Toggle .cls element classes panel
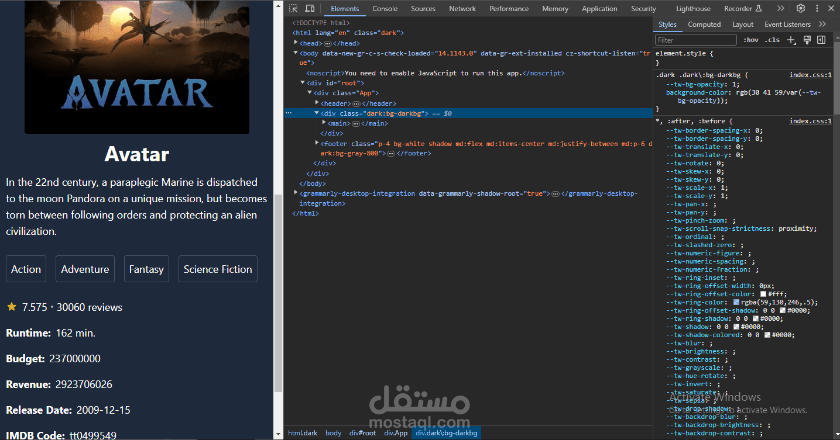The height and width of the screenshot is (440, 840). pos(772,40)
